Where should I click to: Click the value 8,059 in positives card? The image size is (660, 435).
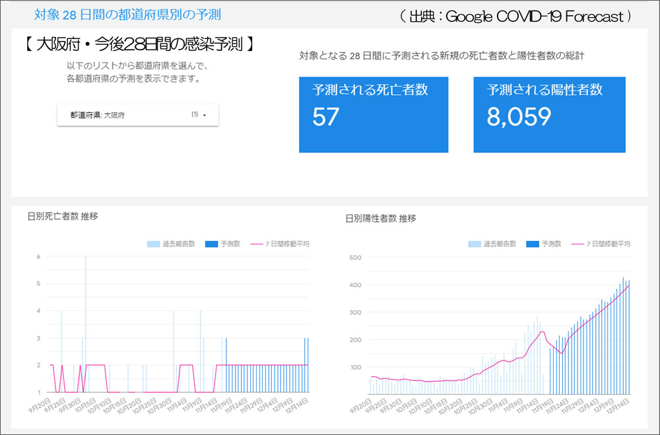(519, 117)
